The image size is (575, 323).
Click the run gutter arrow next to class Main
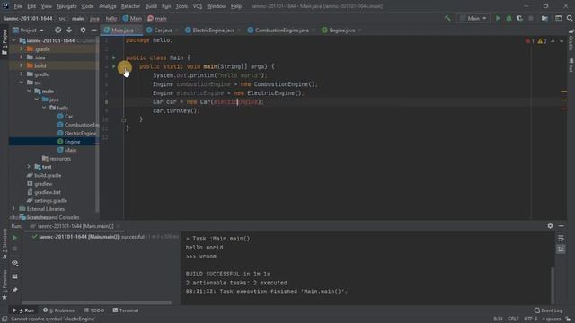114,57
